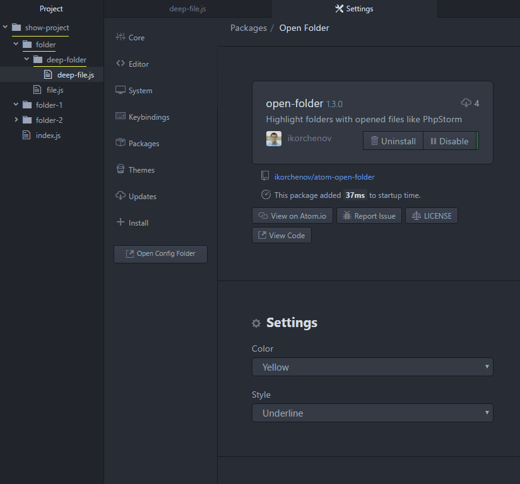Collapse the deep-folder chevron
Screen dimensions: 520x484
tap(27, 59)
